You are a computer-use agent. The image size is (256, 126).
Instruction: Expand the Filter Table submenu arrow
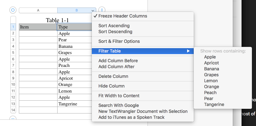(x=188, y=51)
